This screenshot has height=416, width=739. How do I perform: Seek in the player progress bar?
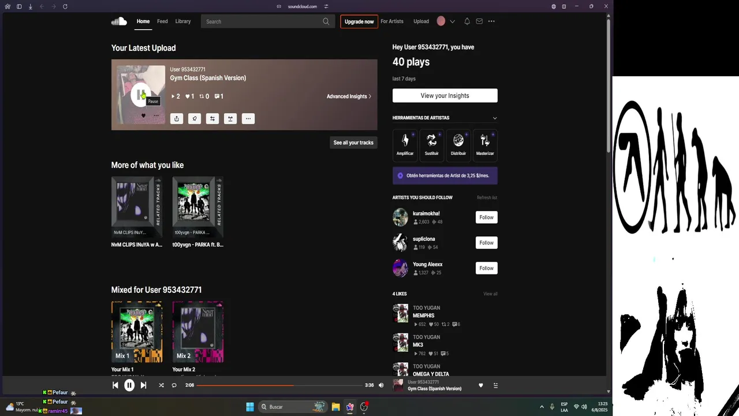click(x=279, y=385)
